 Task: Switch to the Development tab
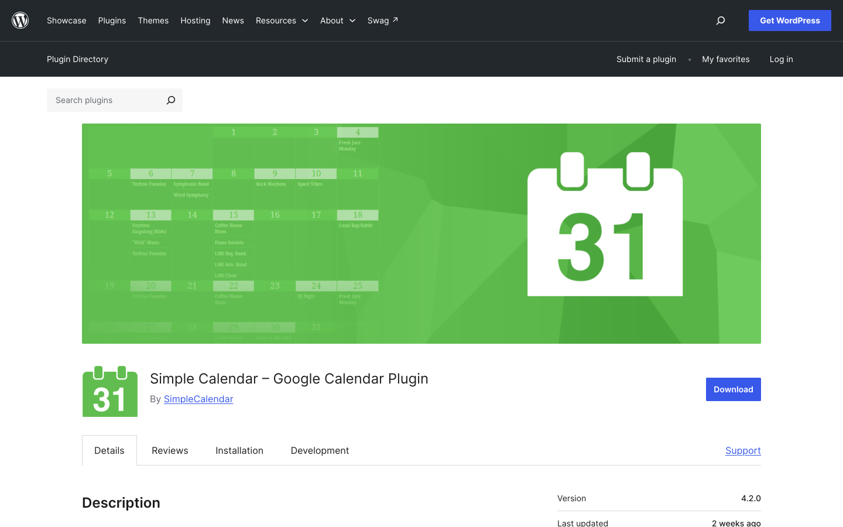point(320,450)
